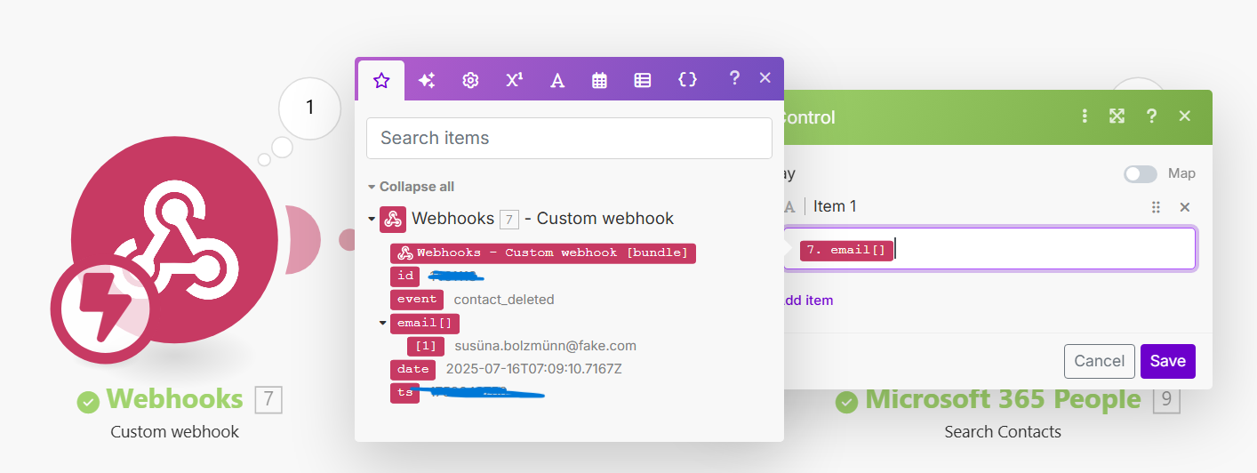Image resolution: width=1257 pixels, height=473 pixels.
Task: Insert the event variable pill
Action: pyautogui.click(x=418, y=300)
